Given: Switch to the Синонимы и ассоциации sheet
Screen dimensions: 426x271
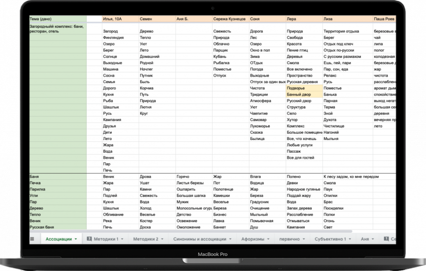Looking at the screenshot, I should coord(200,239).
